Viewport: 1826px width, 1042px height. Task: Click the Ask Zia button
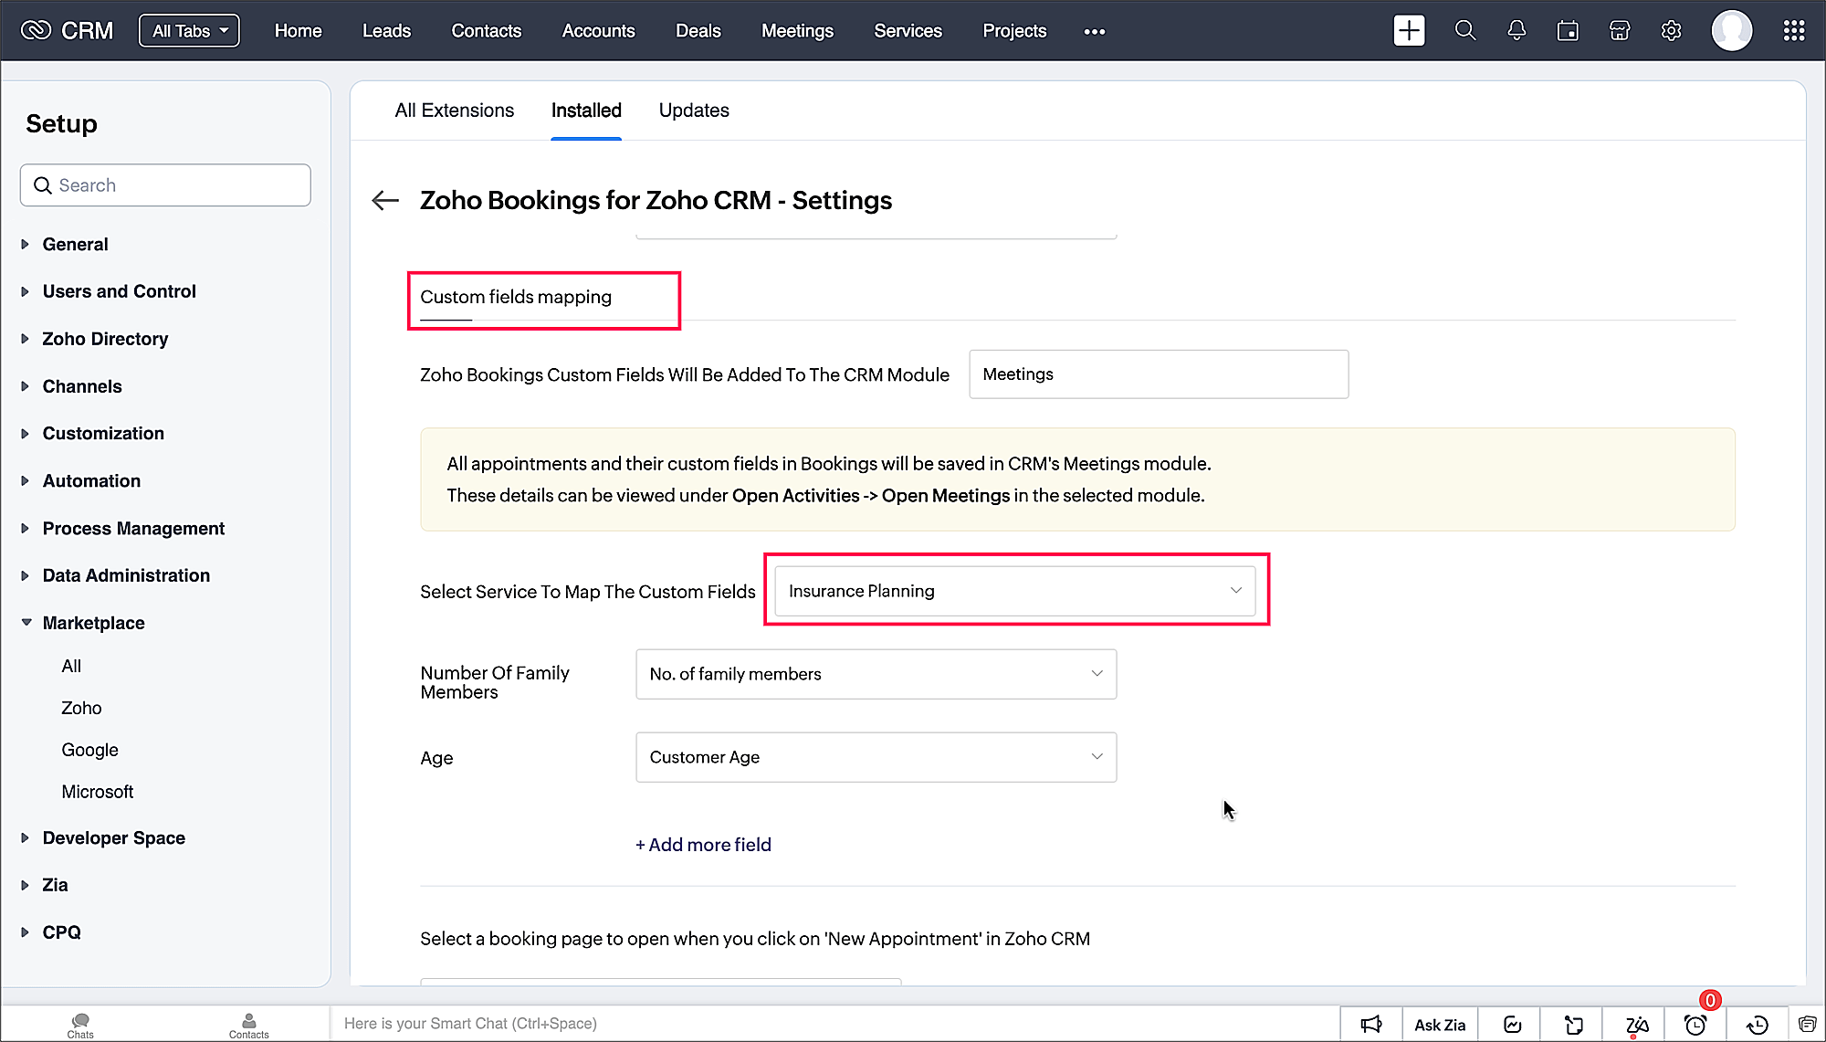[x=1440, y=1025]
